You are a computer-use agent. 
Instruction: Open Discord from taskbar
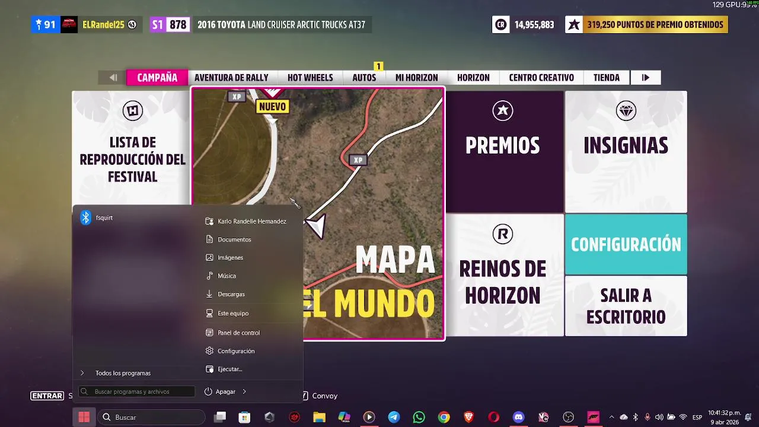(519, 418)
